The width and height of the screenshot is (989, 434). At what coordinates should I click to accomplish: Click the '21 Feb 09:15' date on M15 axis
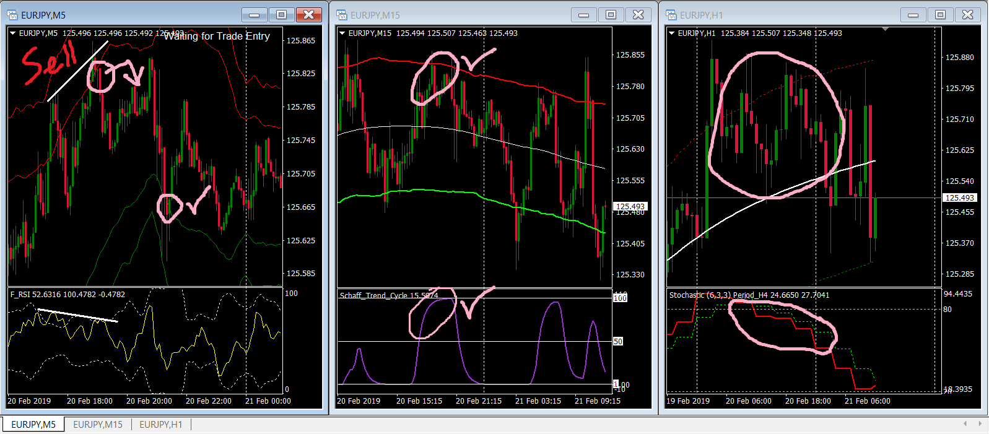click(598, 401)
